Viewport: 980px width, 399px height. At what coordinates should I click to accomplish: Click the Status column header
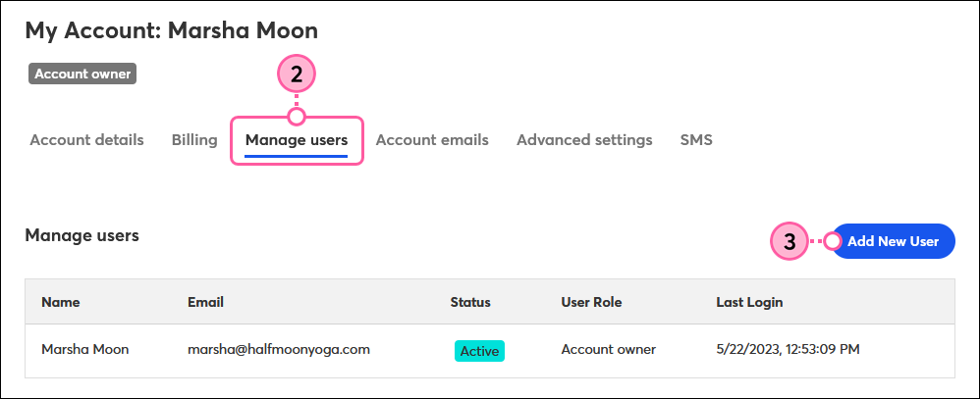click(x=470, y=302)
